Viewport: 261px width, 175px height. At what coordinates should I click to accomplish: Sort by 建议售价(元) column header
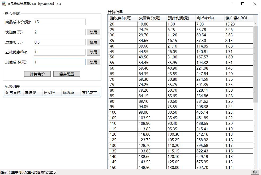click(x=123, y=18)
